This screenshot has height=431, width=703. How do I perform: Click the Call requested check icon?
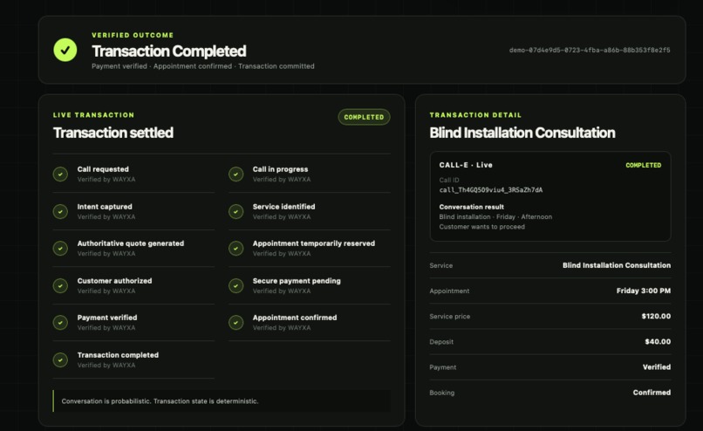[x=60, y=174]
